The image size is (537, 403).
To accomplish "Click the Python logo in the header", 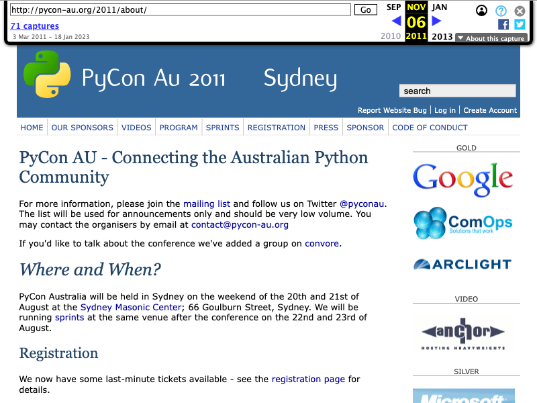I will coord(47,74).
